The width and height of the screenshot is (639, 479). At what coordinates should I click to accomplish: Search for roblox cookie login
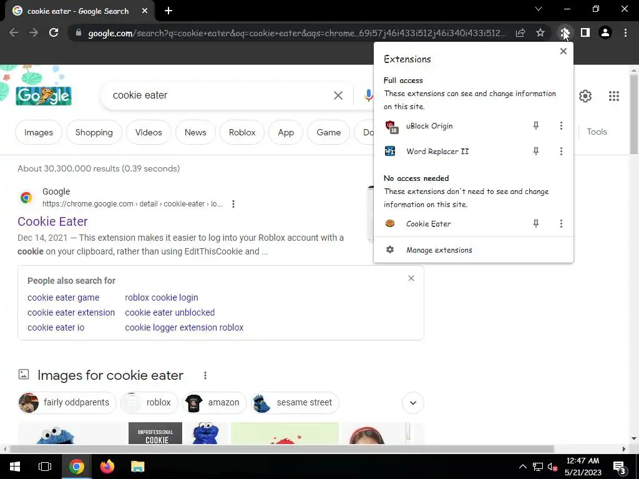point(162,298)
